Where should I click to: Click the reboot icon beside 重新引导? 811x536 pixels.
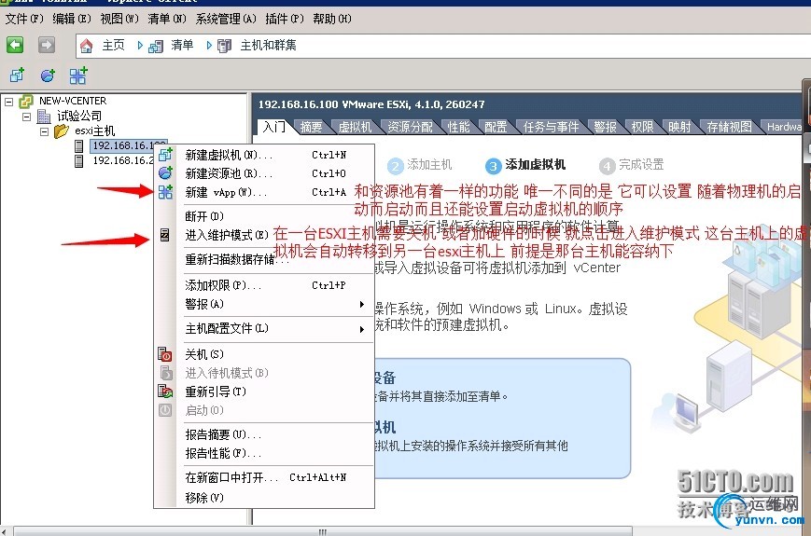[165, 392]
